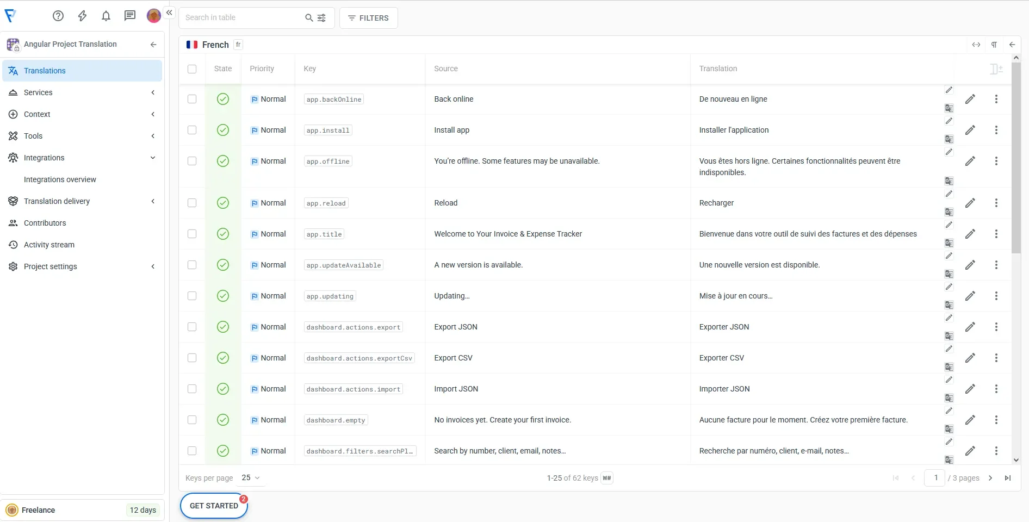This screenshot has width=1029, height=522.
Task: Open the Keys per page dropdown
Action: coord(251,478)
